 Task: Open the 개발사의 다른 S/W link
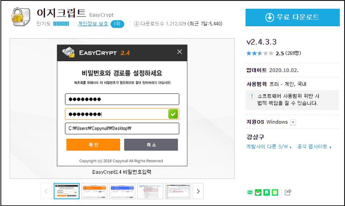click(x=269, y=147)
